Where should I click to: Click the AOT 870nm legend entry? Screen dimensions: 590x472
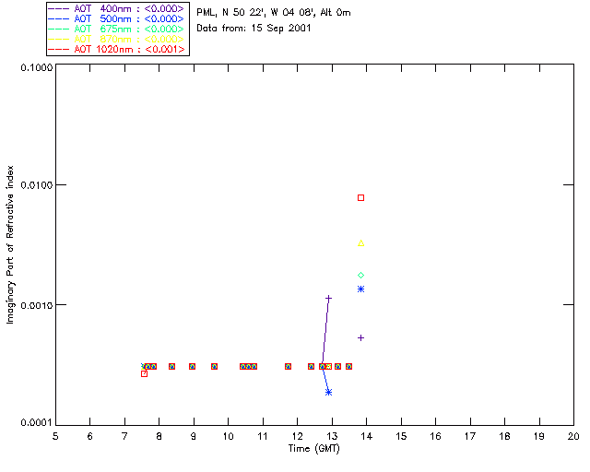[116, 39]
